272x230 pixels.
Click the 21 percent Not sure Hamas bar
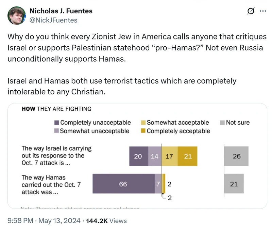pos(234,184)
